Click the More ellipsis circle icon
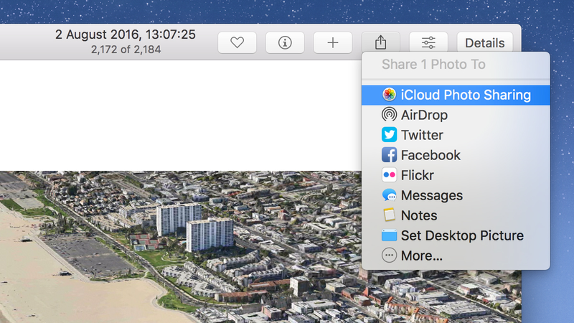The height and width of the screenshot is (323, 574). point(389,256)
